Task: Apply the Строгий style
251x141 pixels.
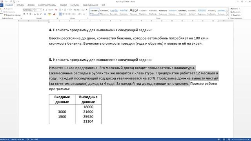Action: point(182,12)
